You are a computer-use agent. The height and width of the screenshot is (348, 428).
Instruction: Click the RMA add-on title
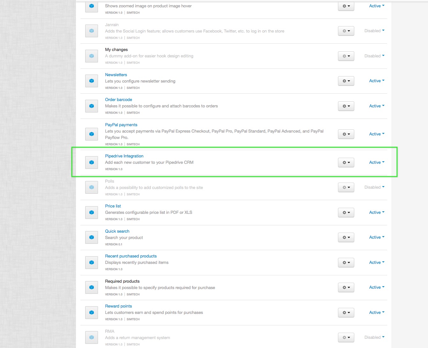click(x=109, y=331)
